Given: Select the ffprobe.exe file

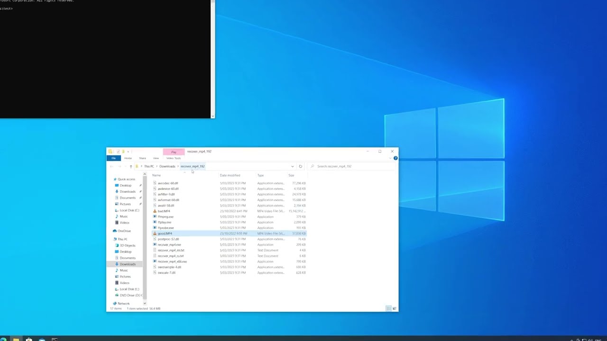Looking at the screenshot, I should (x=166, y=228).
